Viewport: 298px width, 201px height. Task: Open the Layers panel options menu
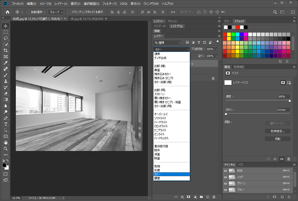(x=219, y=36)
